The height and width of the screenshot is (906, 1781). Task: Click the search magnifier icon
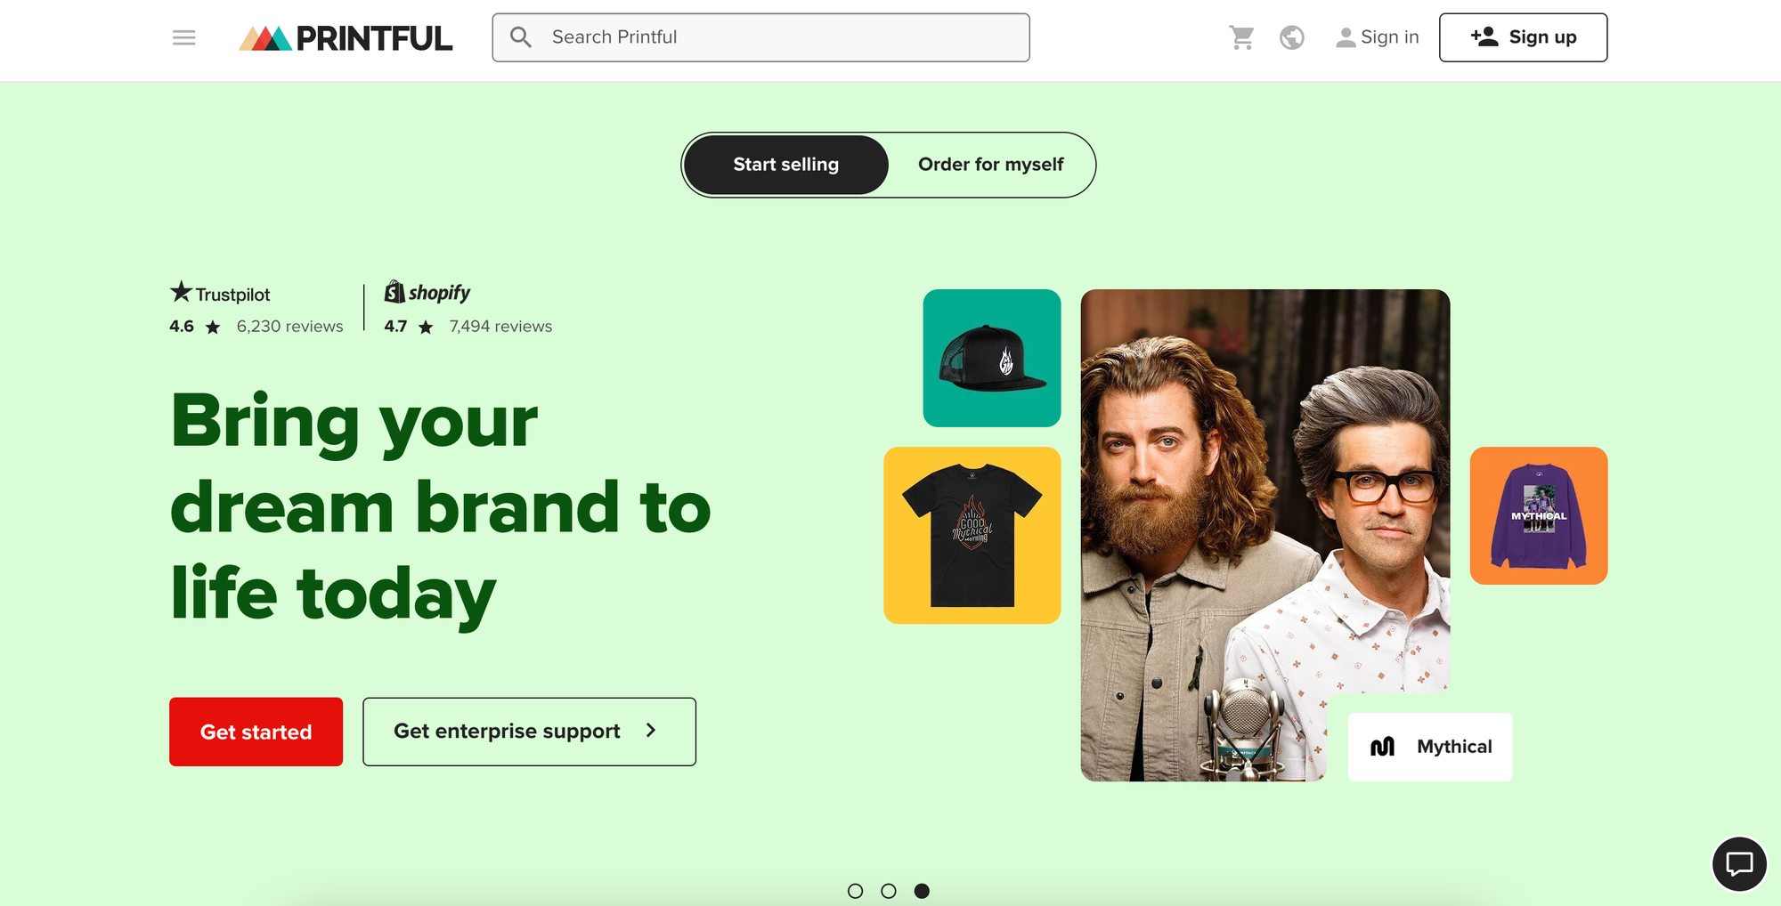click(521, 37)
